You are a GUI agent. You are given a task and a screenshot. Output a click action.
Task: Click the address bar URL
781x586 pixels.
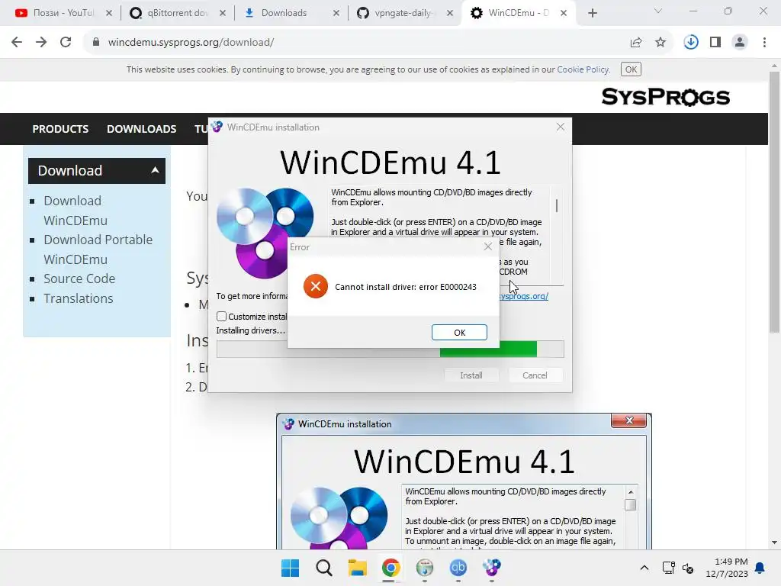coord(191,43)
